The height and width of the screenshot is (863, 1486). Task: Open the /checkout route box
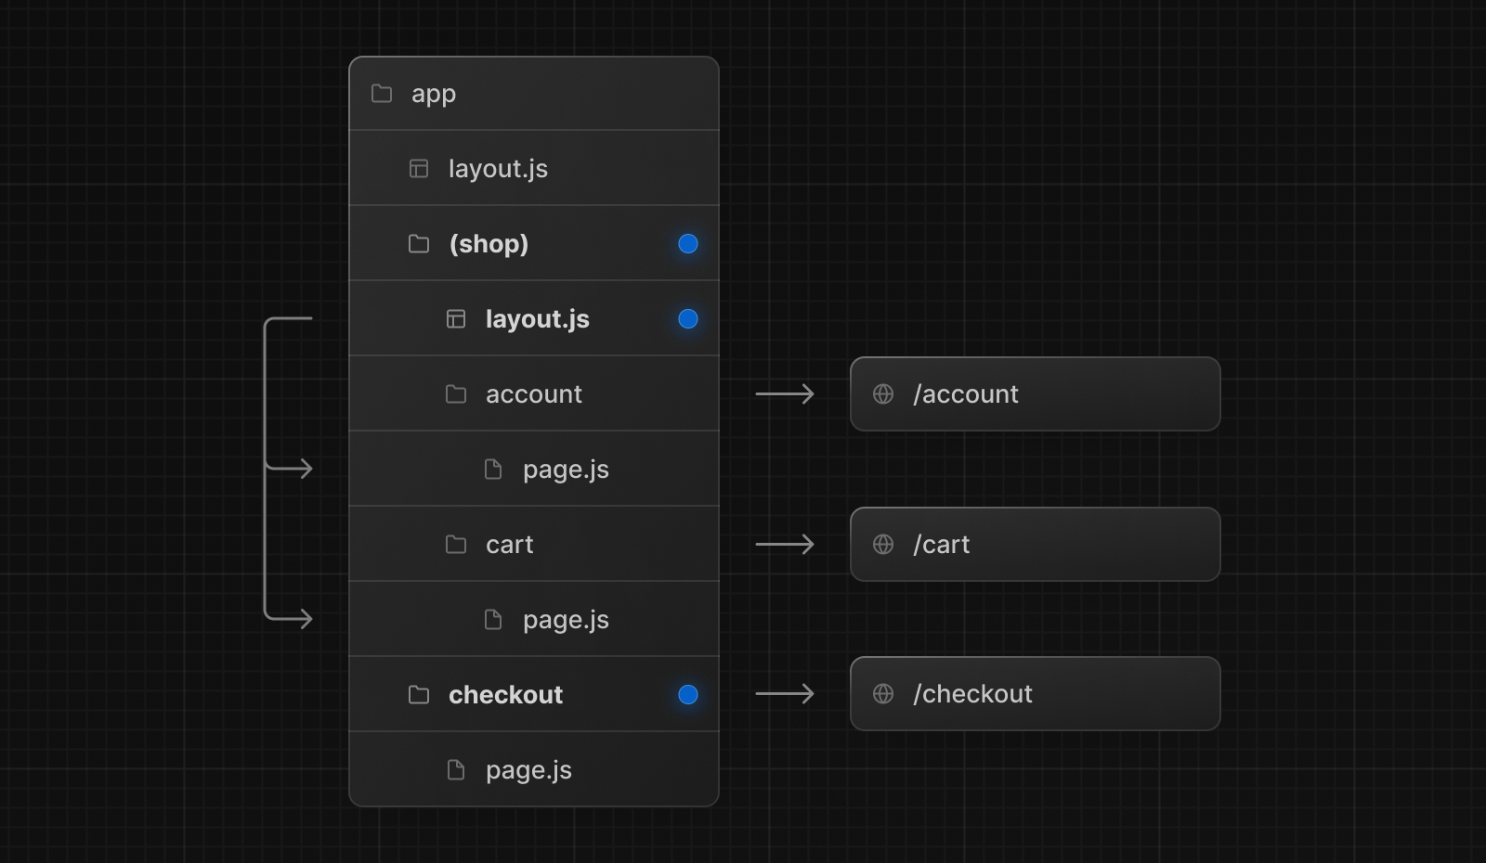[x=1035, y=693]
